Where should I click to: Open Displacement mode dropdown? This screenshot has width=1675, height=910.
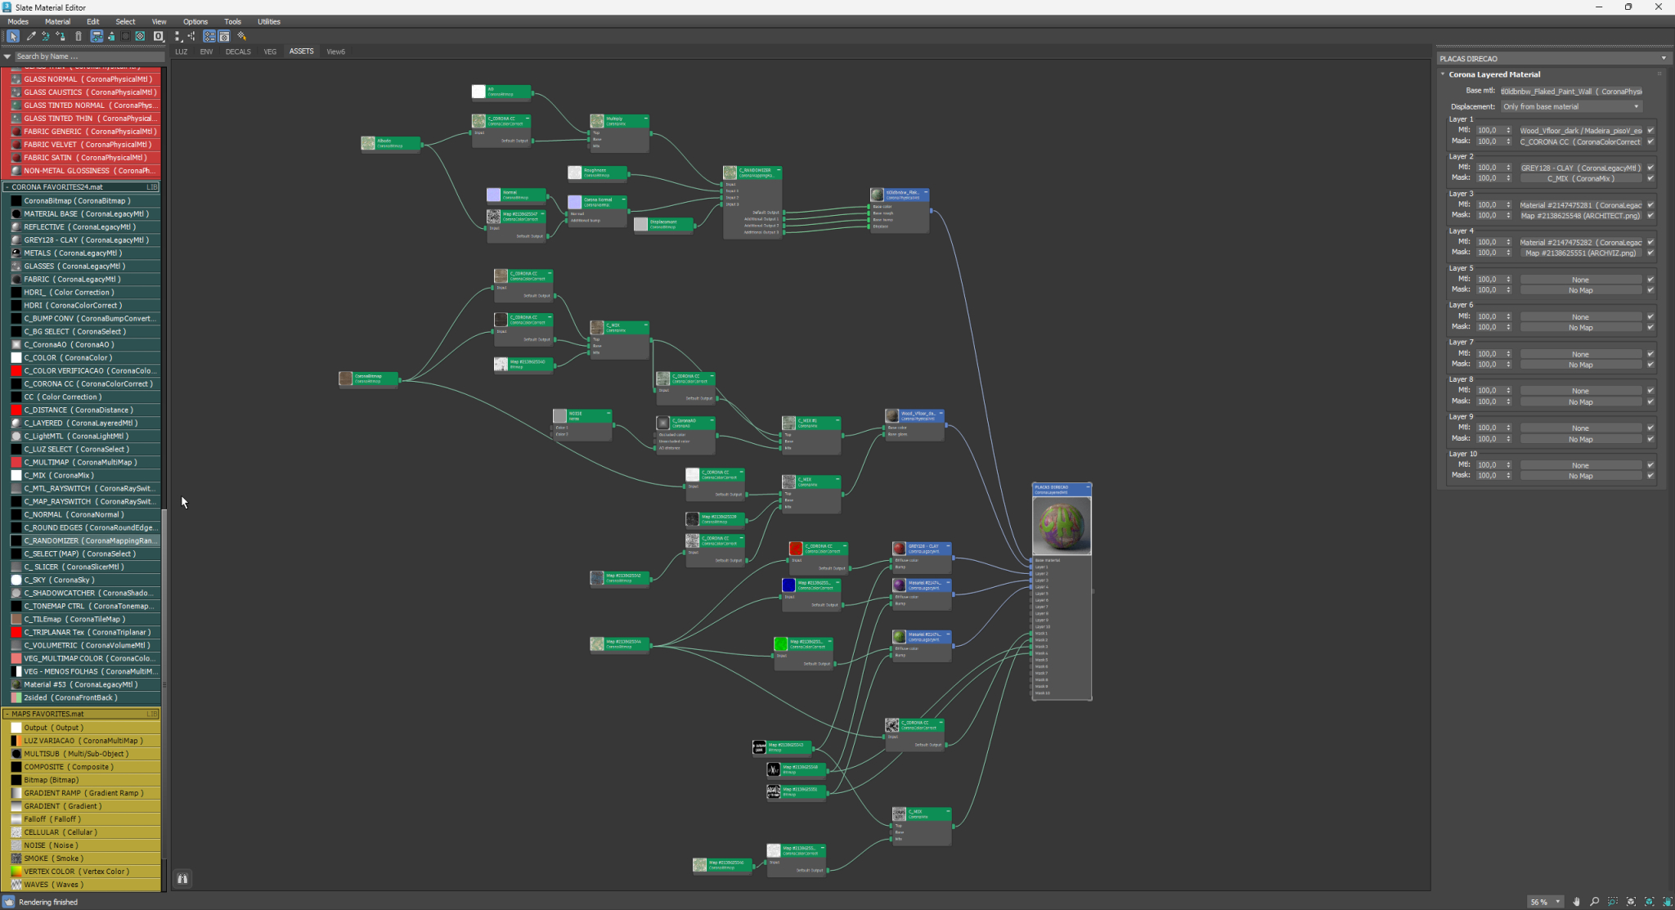[1571, 107]
